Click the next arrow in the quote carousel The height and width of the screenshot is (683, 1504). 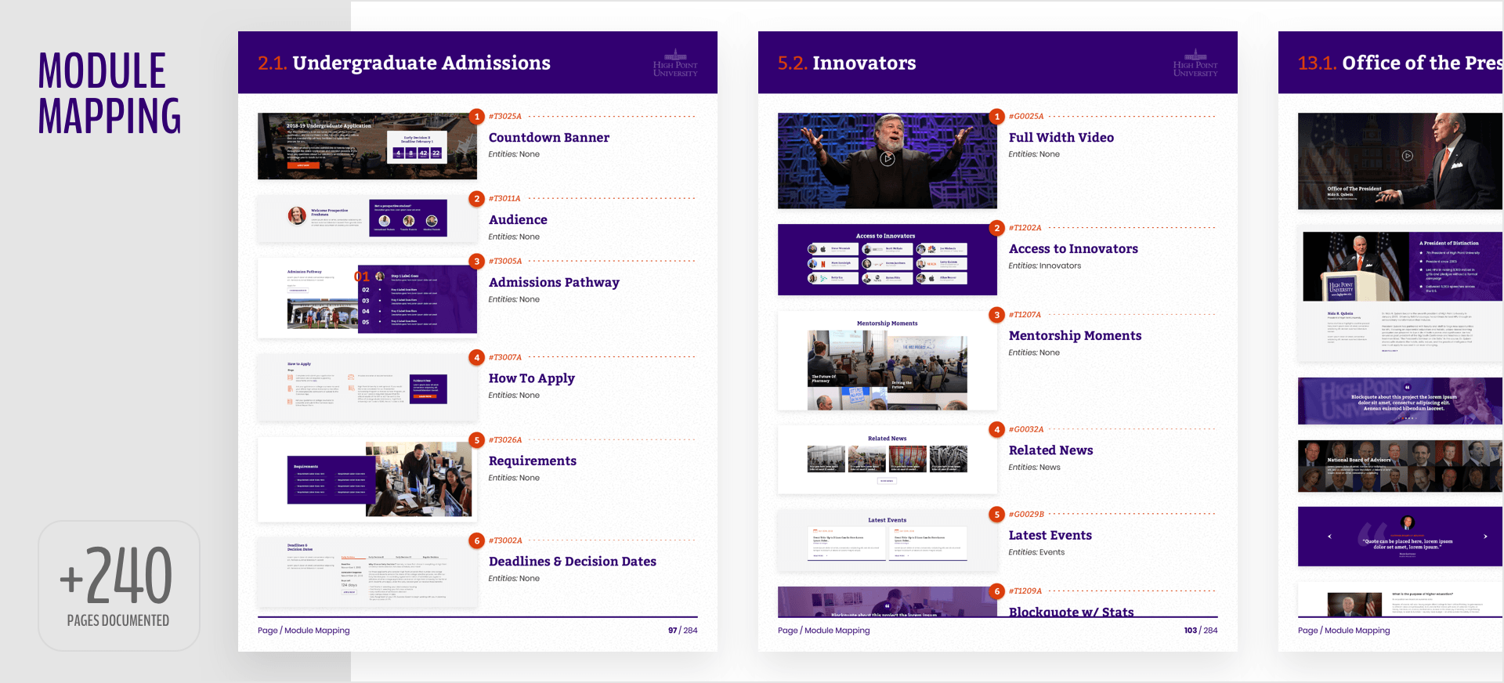[1485, 537]
